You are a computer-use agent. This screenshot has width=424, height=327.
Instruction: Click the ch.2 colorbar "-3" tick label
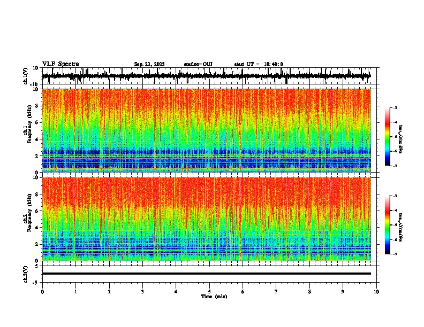[395, 196]
